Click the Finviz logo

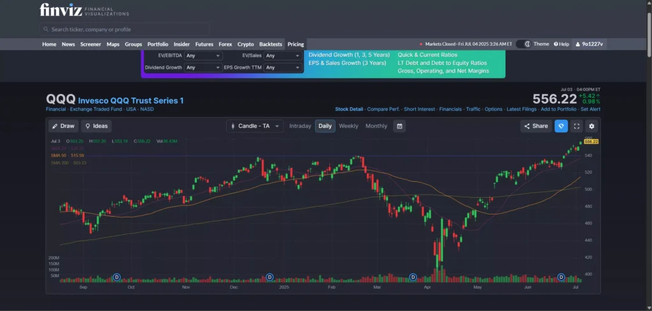pos(85,10)
